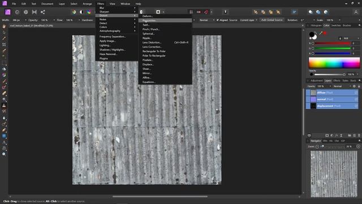Click the Navigator preview thumbnail
This screenshot has width=362, height=204.
point(334,174)
